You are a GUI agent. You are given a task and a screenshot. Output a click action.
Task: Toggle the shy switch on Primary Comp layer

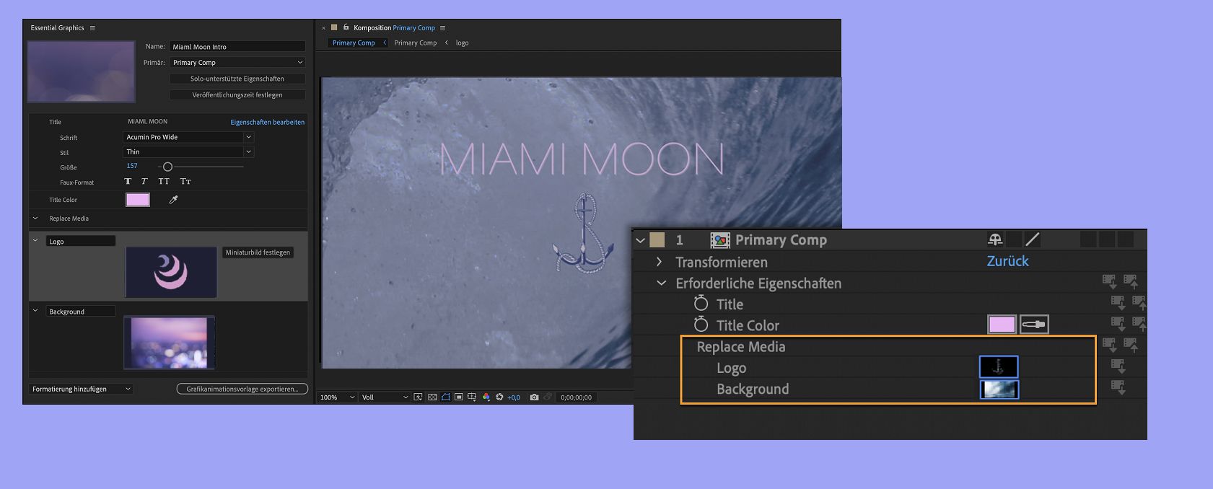coord(994,239)
